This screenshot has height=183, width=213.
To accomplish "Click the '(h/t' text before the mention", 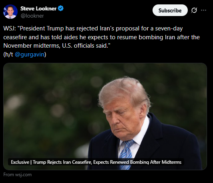I will coord(8,54).
